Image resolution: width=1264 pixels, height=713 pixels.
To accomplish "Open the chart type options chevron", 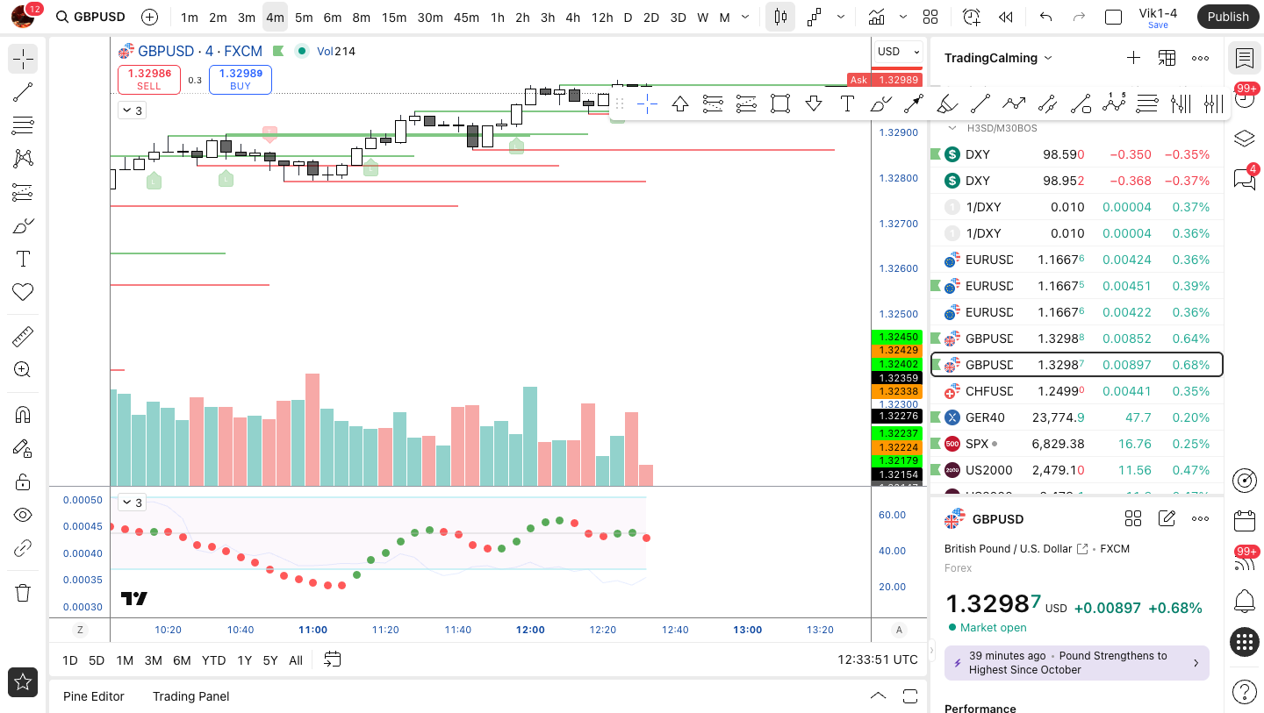I will click(x=841, y=17).
